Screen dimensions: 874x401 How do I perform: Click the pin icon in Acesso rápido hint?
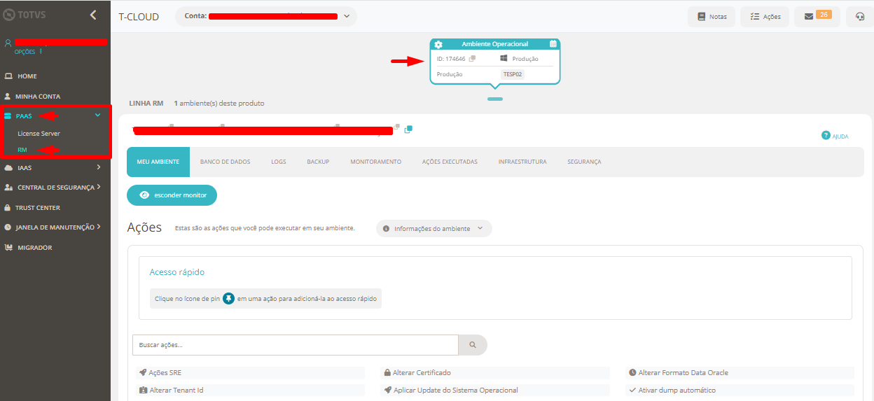(x=228, y=298)
